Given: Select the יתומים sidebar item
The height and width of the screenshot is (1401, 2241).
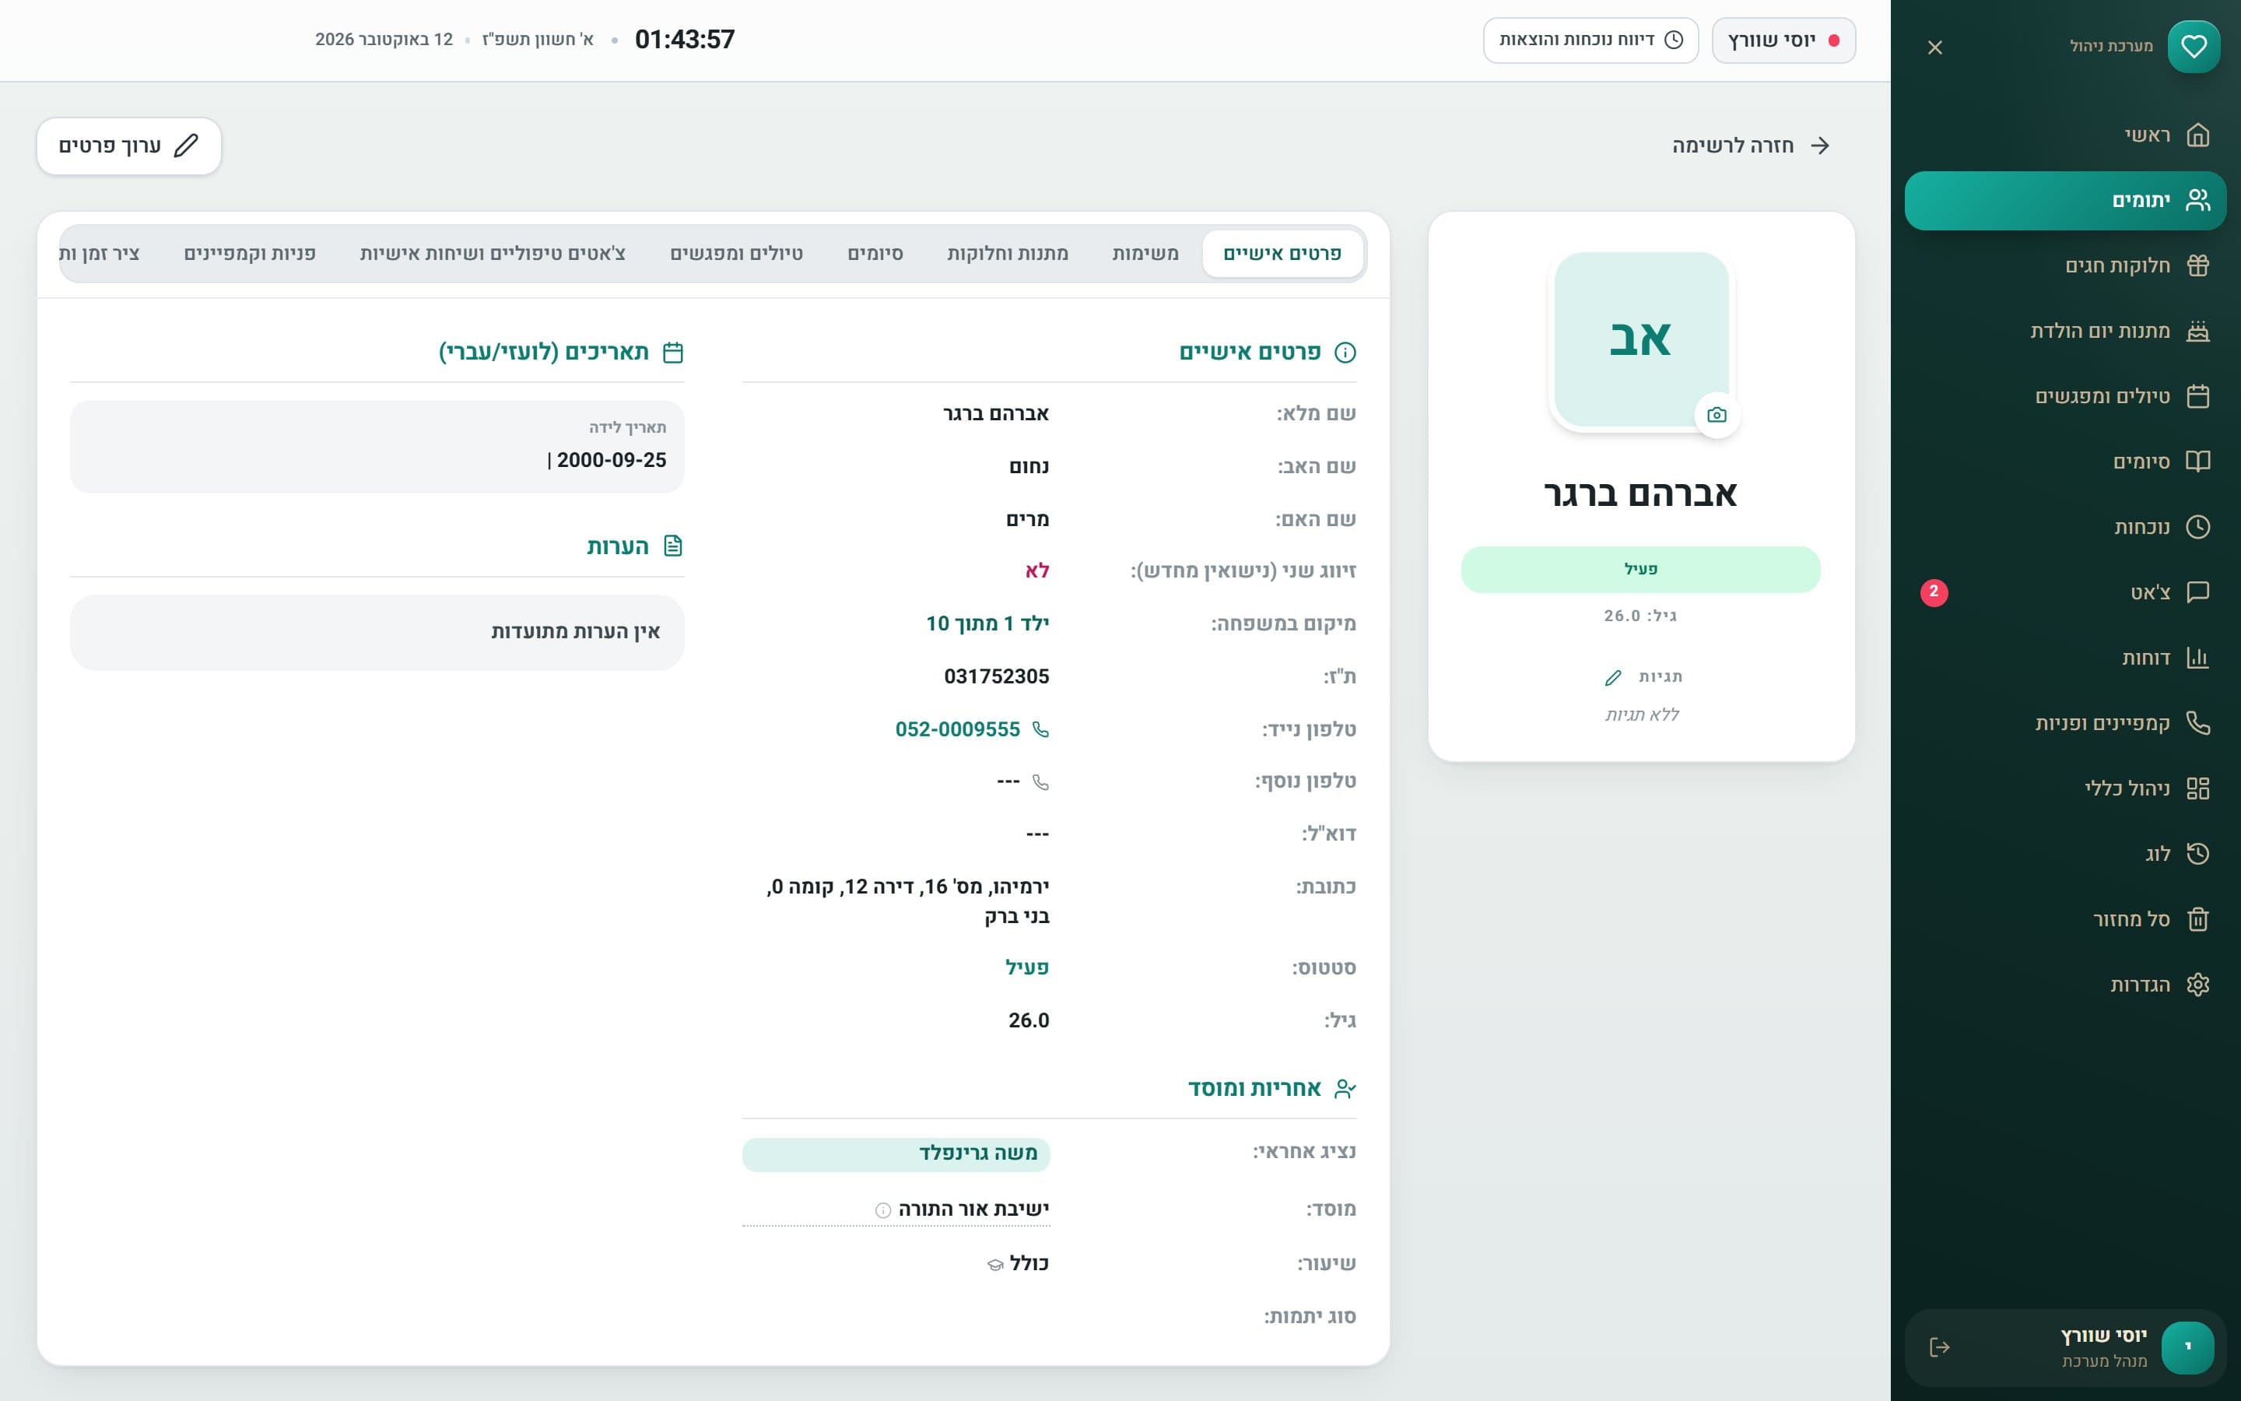Looking at the screenshot, I should coord(2064,200).
